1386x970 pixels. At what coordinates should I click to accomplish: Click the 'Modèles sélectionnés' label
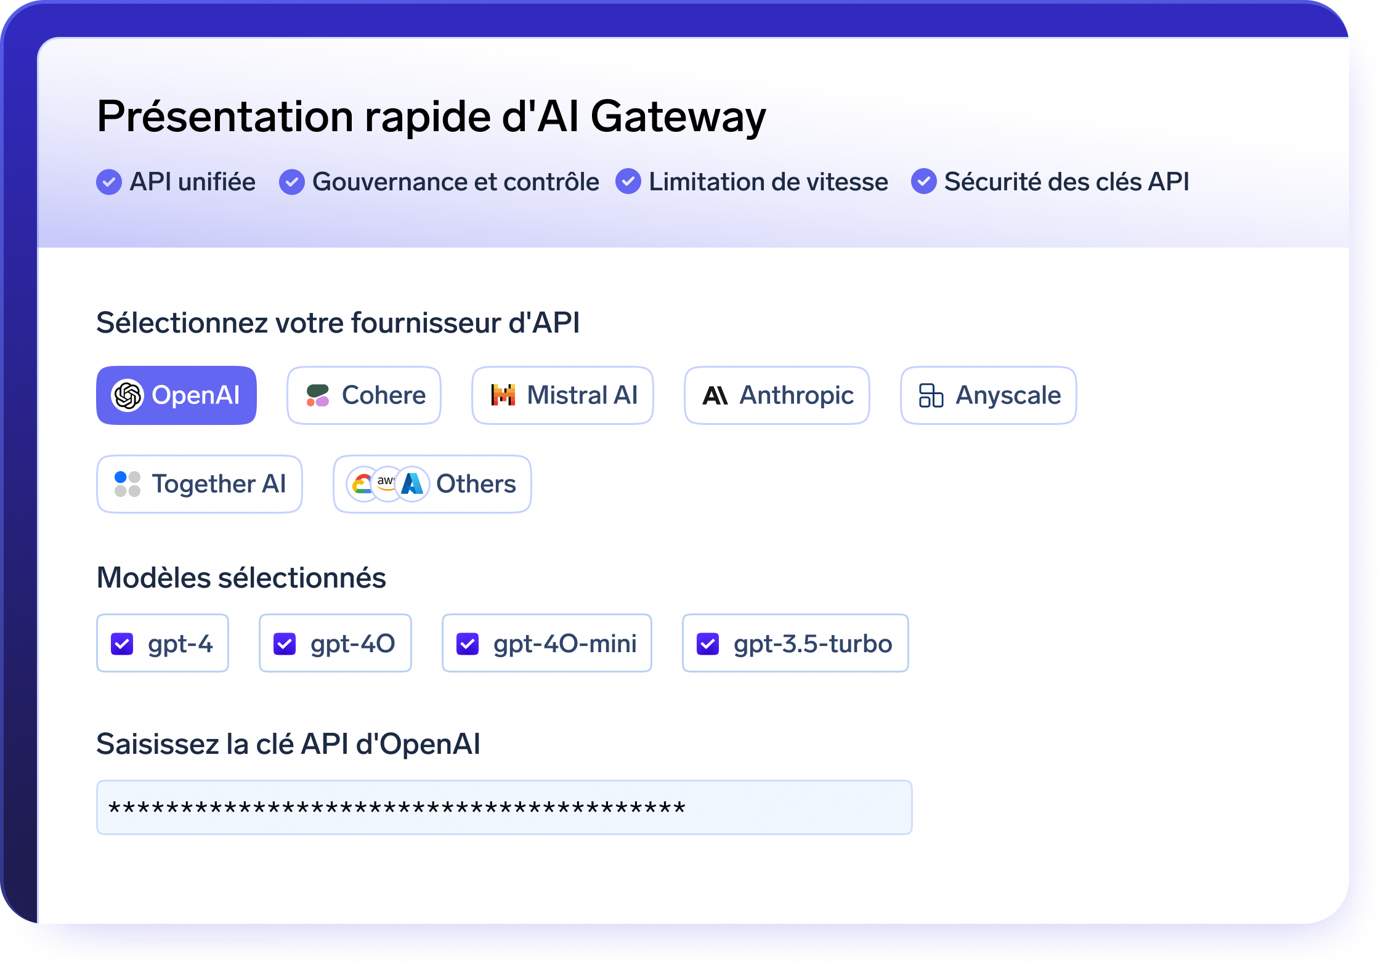point(241,578)
